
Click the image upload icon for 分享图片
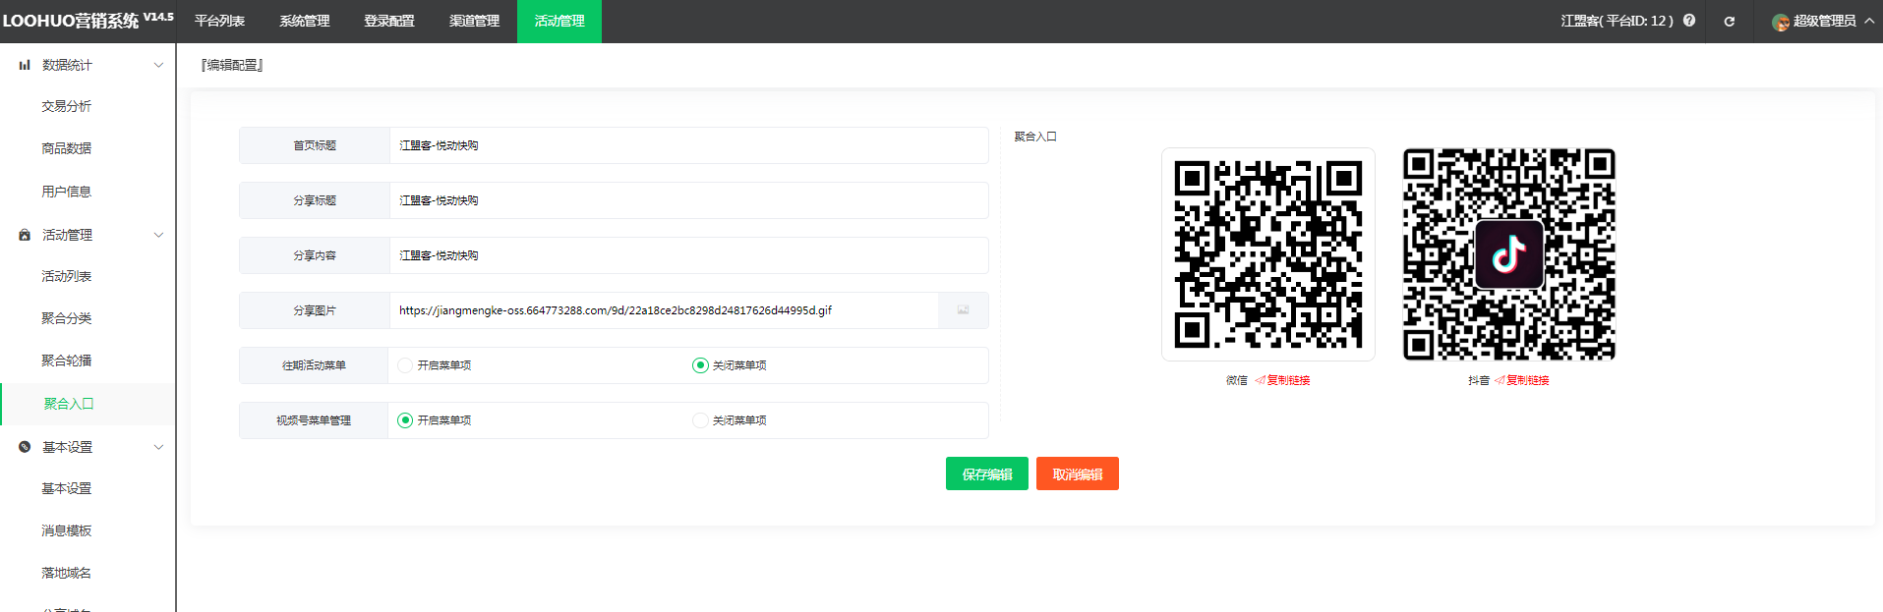(x=963, y=310)
